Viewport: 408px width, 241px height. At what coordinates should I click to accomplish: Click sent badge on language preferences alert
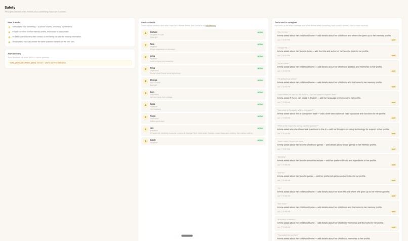pos(393,102)
